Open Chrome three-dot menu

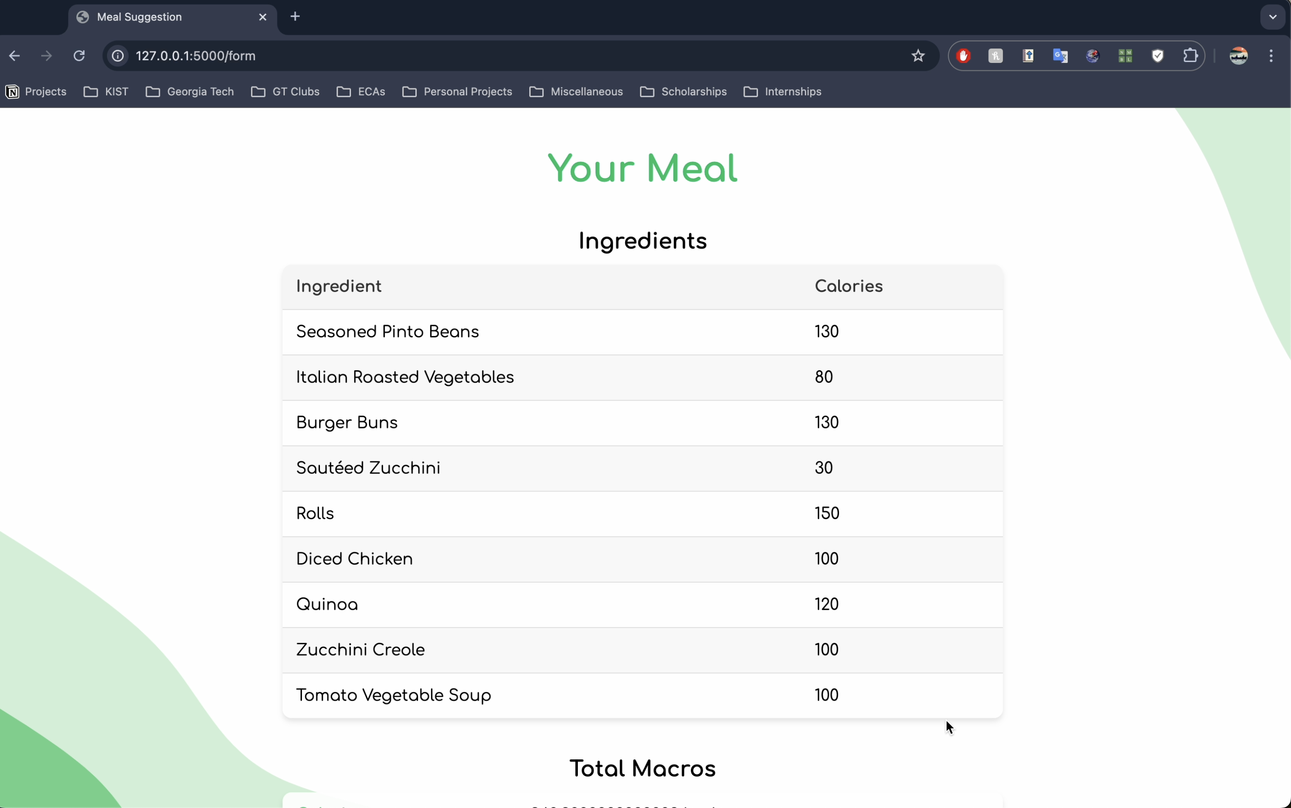[x=1271, y=56]
